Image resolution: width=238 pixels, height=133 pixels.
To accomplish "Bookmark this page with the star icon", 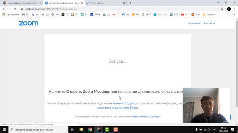I will pos(222,9).
